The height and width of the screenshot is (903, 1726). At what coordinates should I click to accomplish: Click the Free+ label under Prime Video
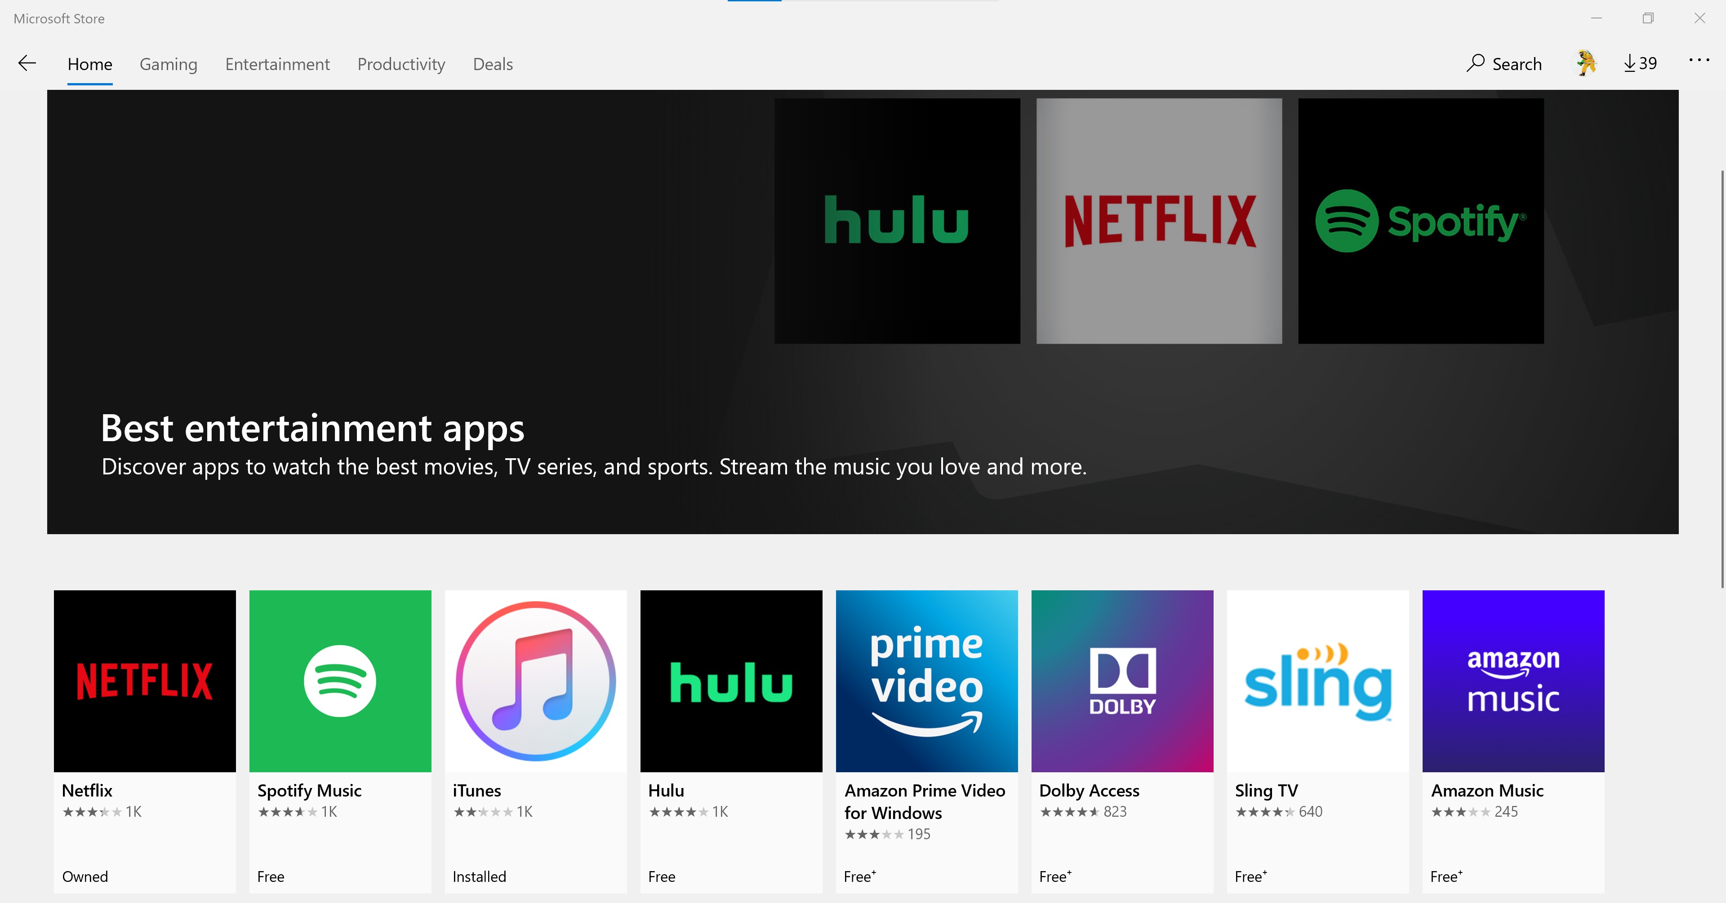(x=860, y=877)
